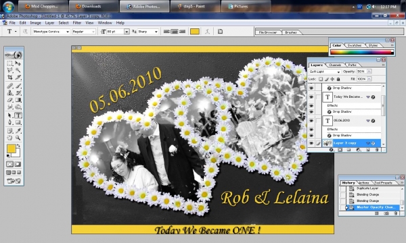Open the layer Opacity slider arrow
406x243 pixels.
tap(369, 72)
